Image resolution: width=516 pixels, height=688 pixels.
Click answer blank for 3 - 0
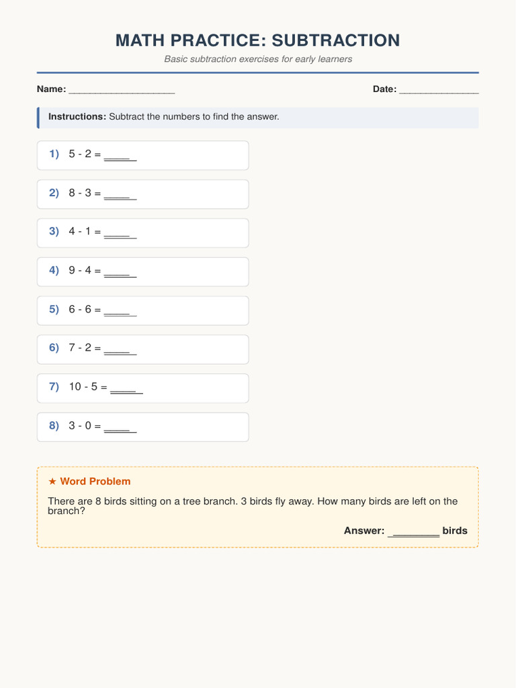point(120,427)
